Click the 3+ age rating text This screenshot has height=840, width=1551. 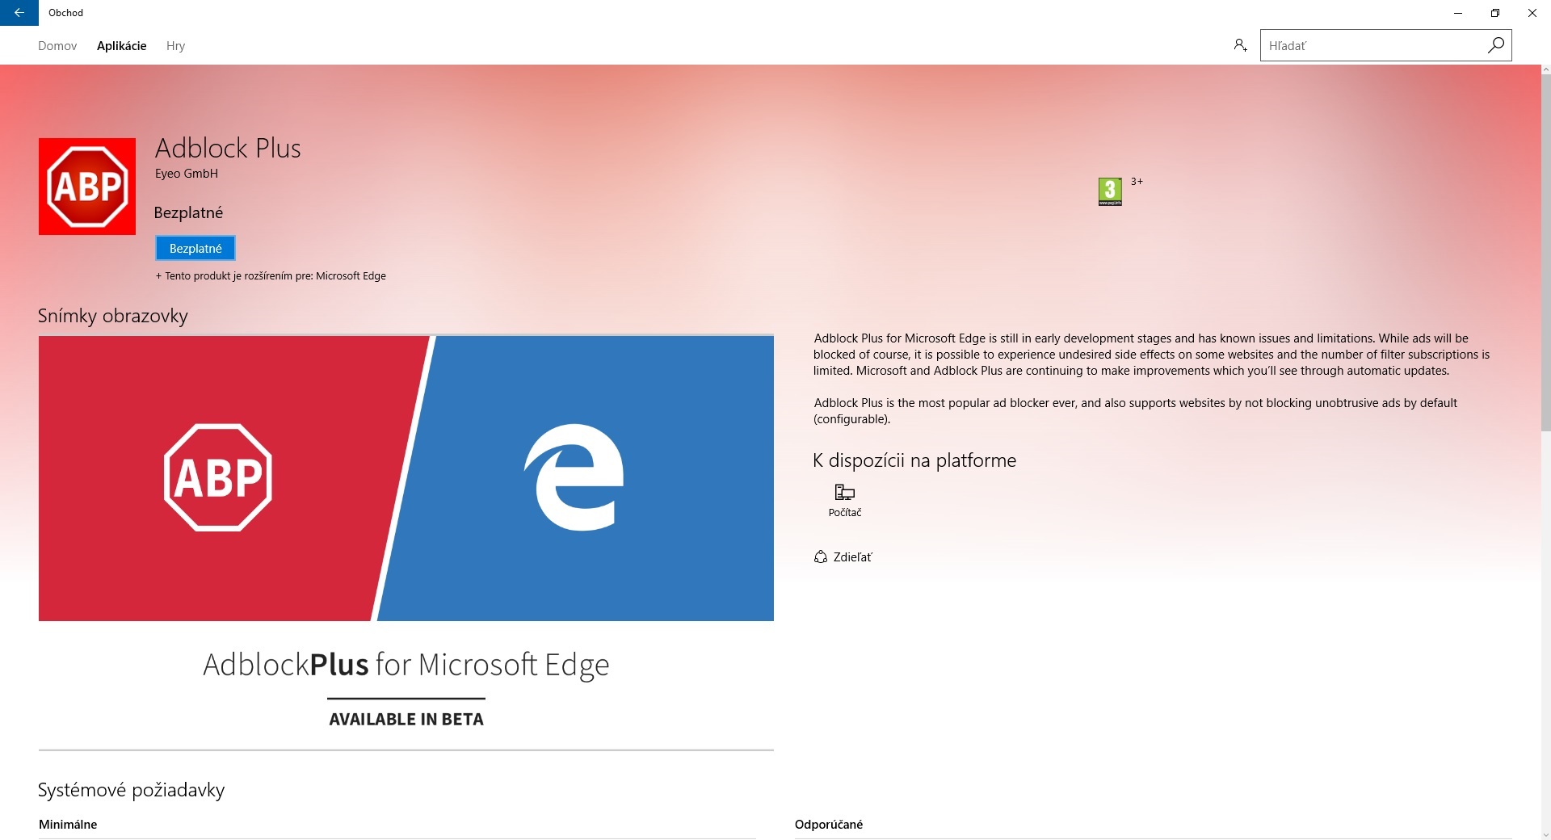tap(1137, 182)
